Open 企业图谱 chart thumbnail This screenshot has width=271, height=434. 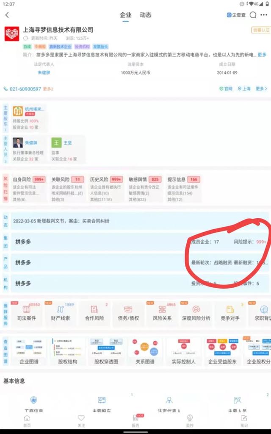29,351
